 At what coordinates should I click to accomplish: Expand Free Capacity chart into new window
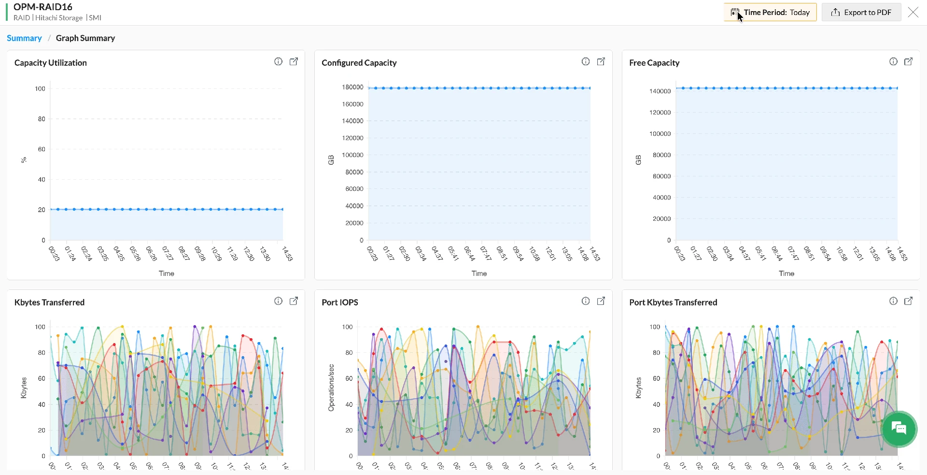coord(909,61)
